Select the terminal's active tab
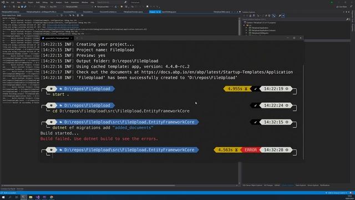This screenshot has height=200, width=355. [x=57, y=38]
